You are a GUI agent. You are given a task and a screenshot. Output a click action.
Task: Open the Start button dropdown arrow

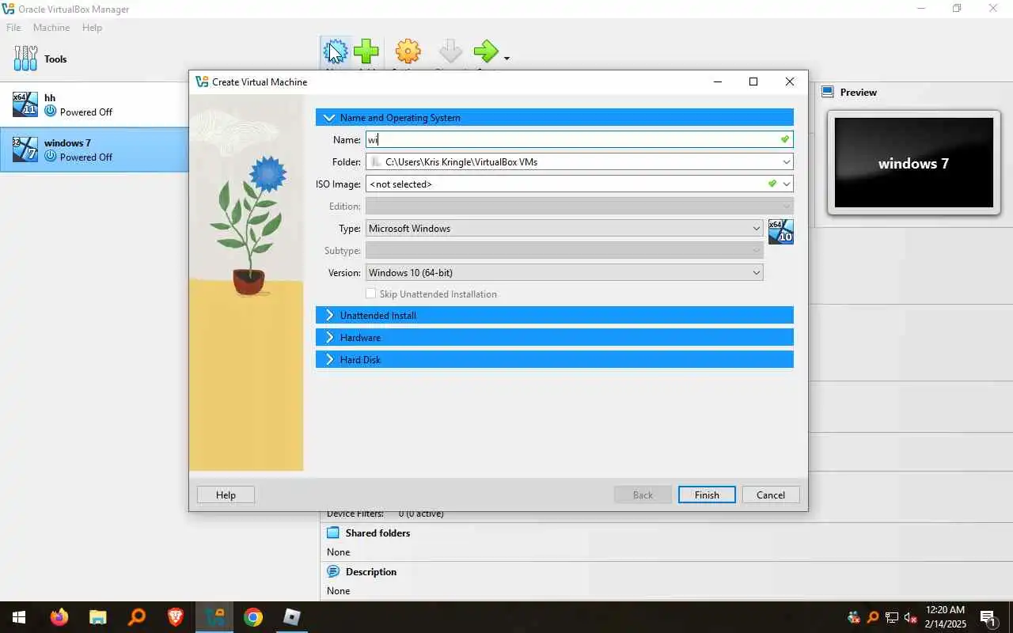click(x=506, y=58)
